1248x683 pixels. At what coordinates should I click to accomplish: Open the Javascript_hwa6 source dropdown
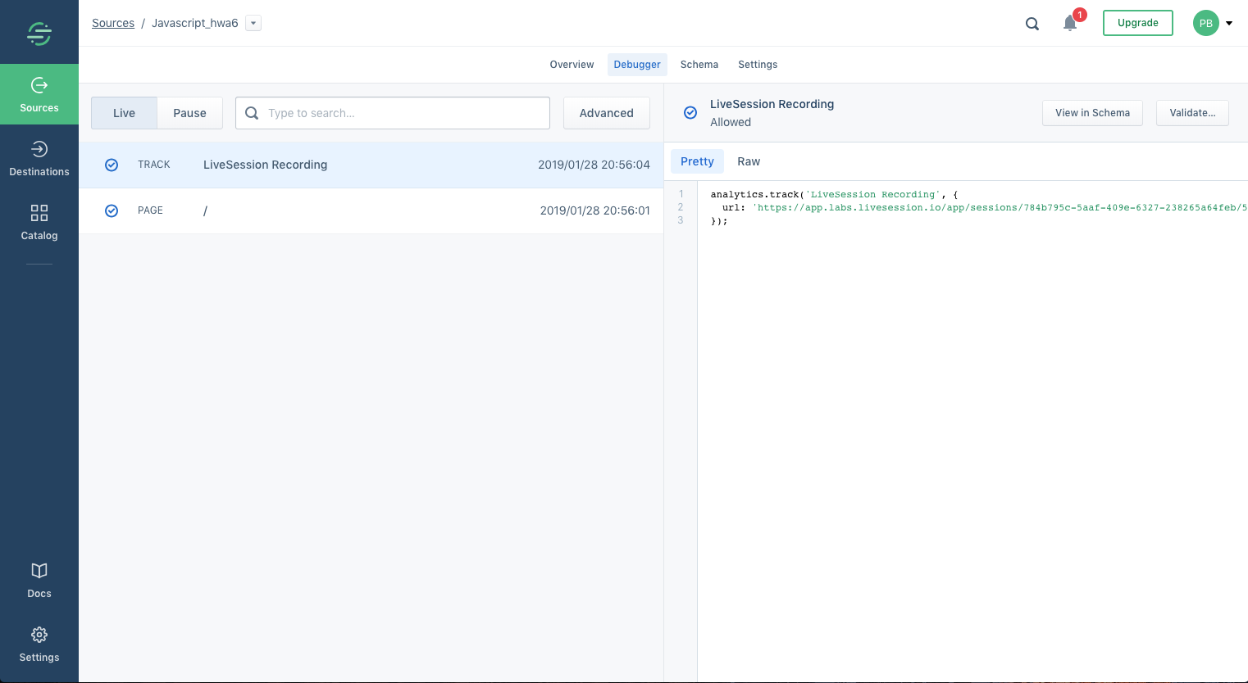tap(253, 23)
